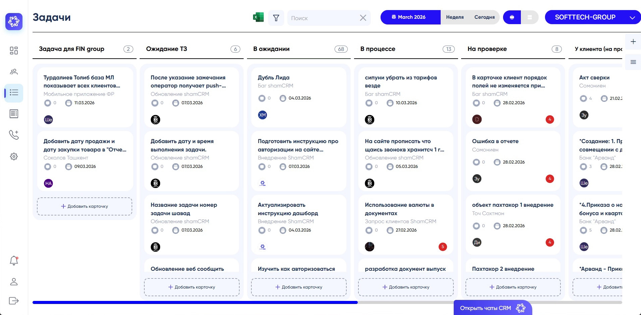Open the dashboard grid icon in sidebar
Screen dimensions: 641x315
point(14,51)
